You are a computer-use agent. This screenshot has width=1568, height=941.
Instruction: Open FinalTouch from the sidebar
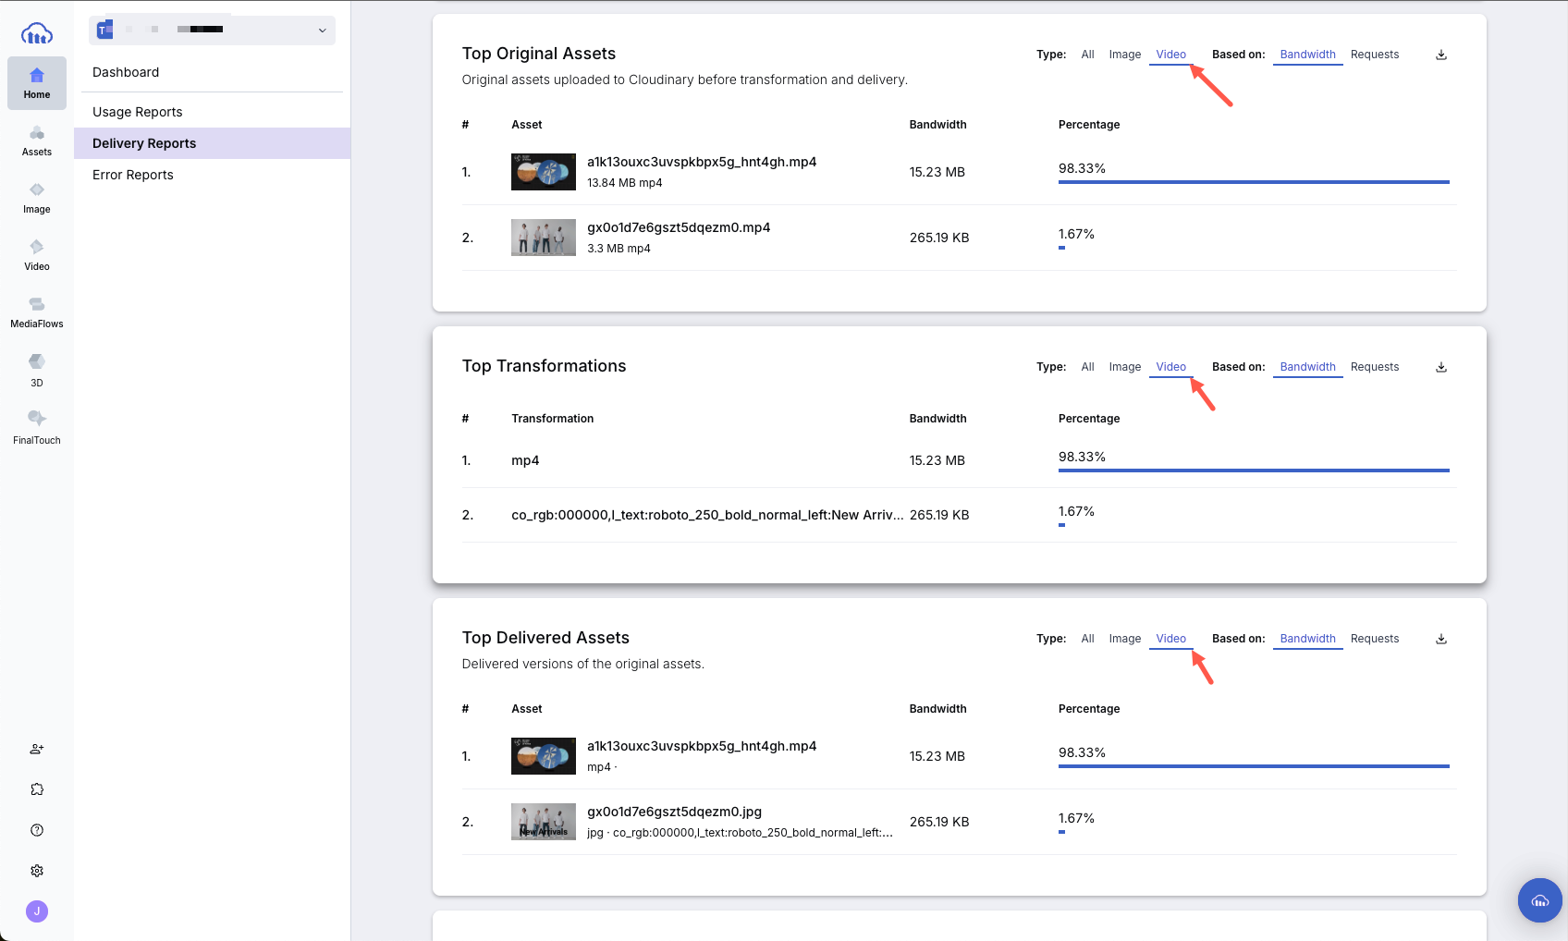pyautogui.click(x=37, y=427)
